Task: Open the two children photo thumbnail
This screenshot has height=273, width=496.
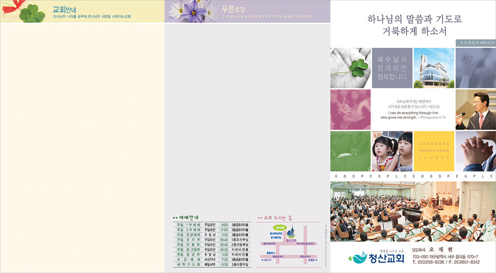Action: click(392, 151)
